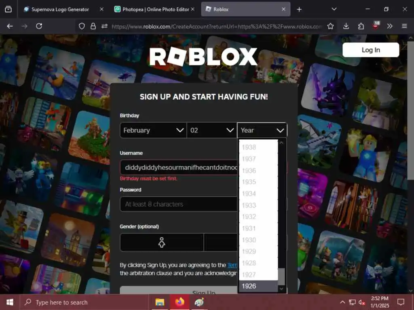Screen dimensions: 414x310
Task: Open the day dropdown showing 02
Action: [212, 130]
